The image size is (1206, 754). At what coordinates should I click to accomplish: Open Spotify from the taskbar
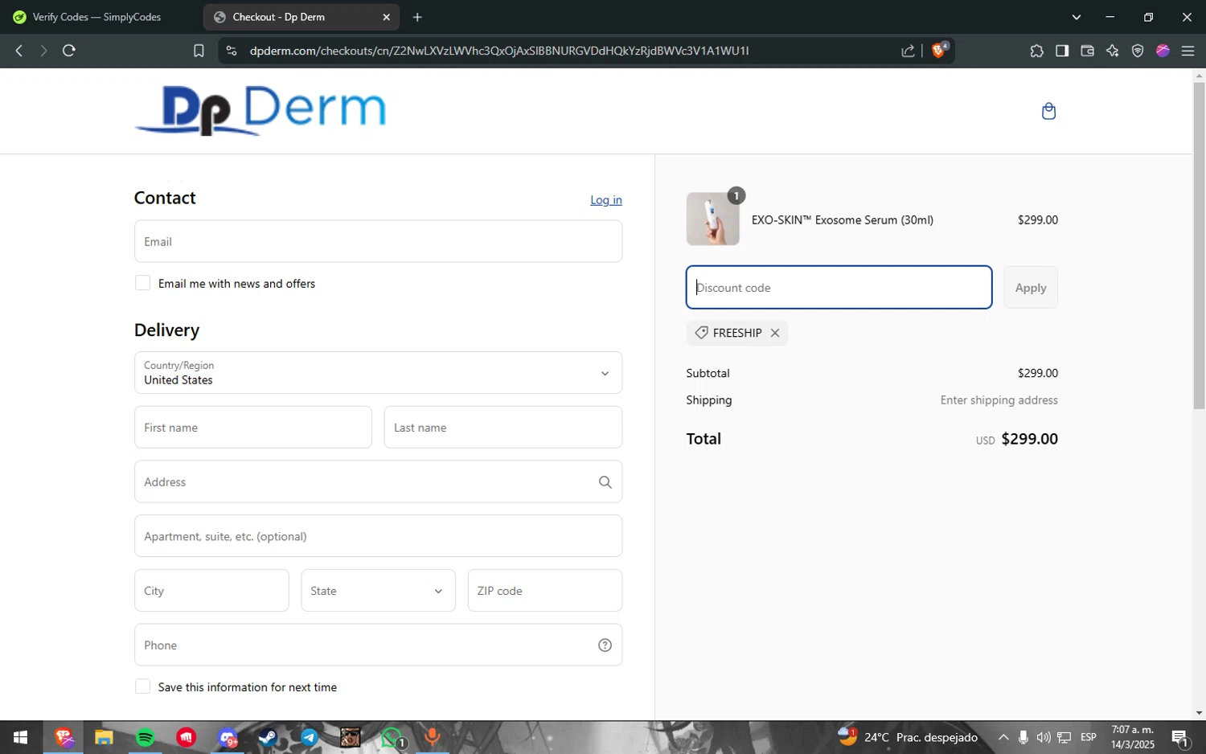click(x=145, y=737)
